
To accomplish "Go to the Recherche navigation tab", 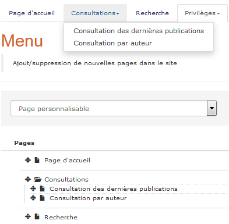I will click(152, 13).
